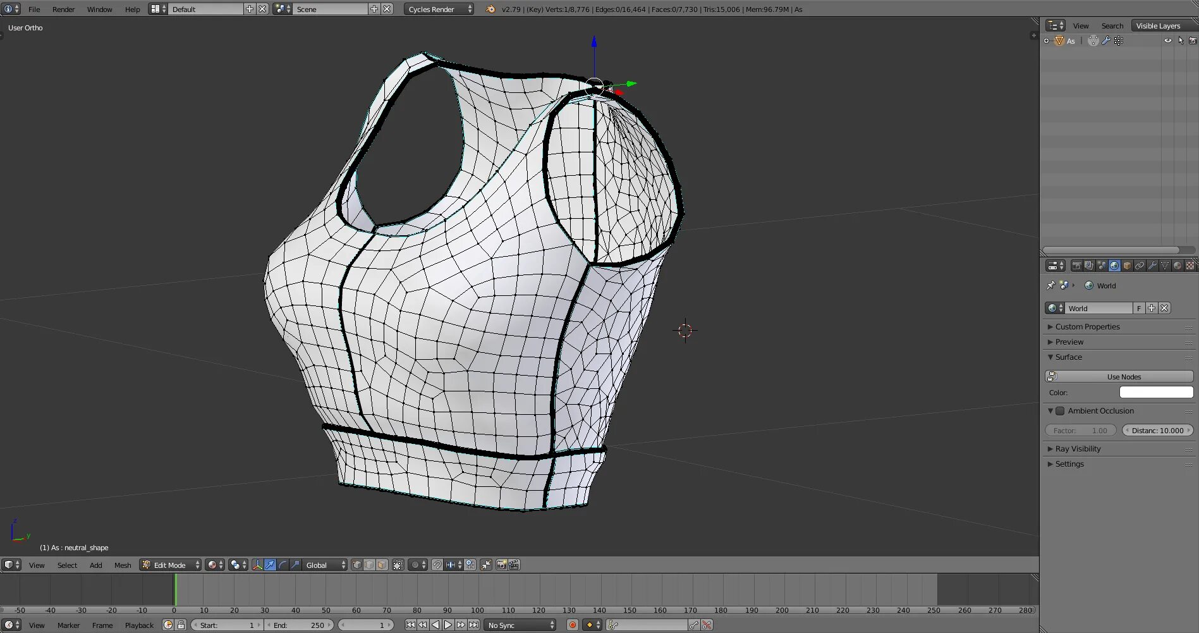Expand the Ray Visibility panel

tap(1078, 448)
